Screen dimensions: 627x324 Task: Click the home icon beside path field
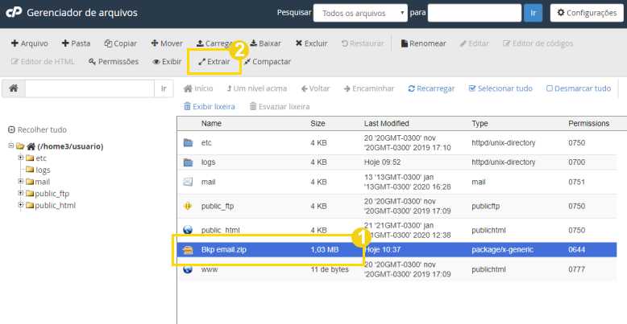14,88
